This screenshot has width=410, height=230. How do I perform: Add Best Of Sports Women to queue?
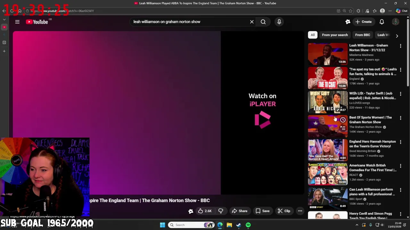tap(343, 128)
